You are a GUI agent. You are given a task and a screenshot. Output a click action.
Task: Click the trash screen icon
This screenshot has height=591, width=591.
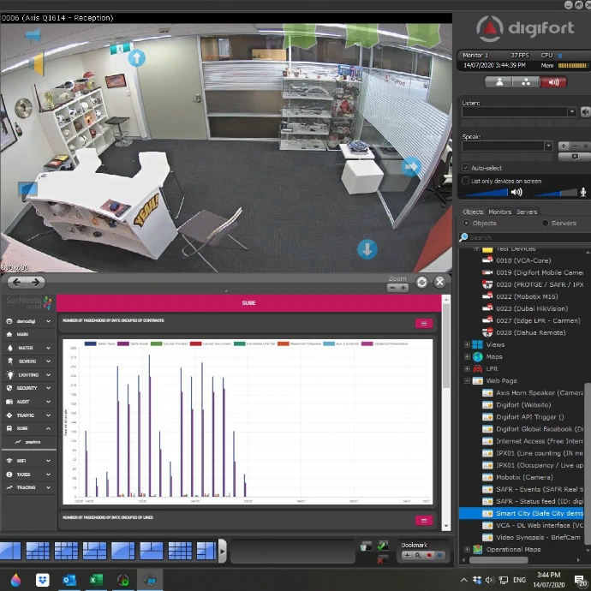coord(366,546)
